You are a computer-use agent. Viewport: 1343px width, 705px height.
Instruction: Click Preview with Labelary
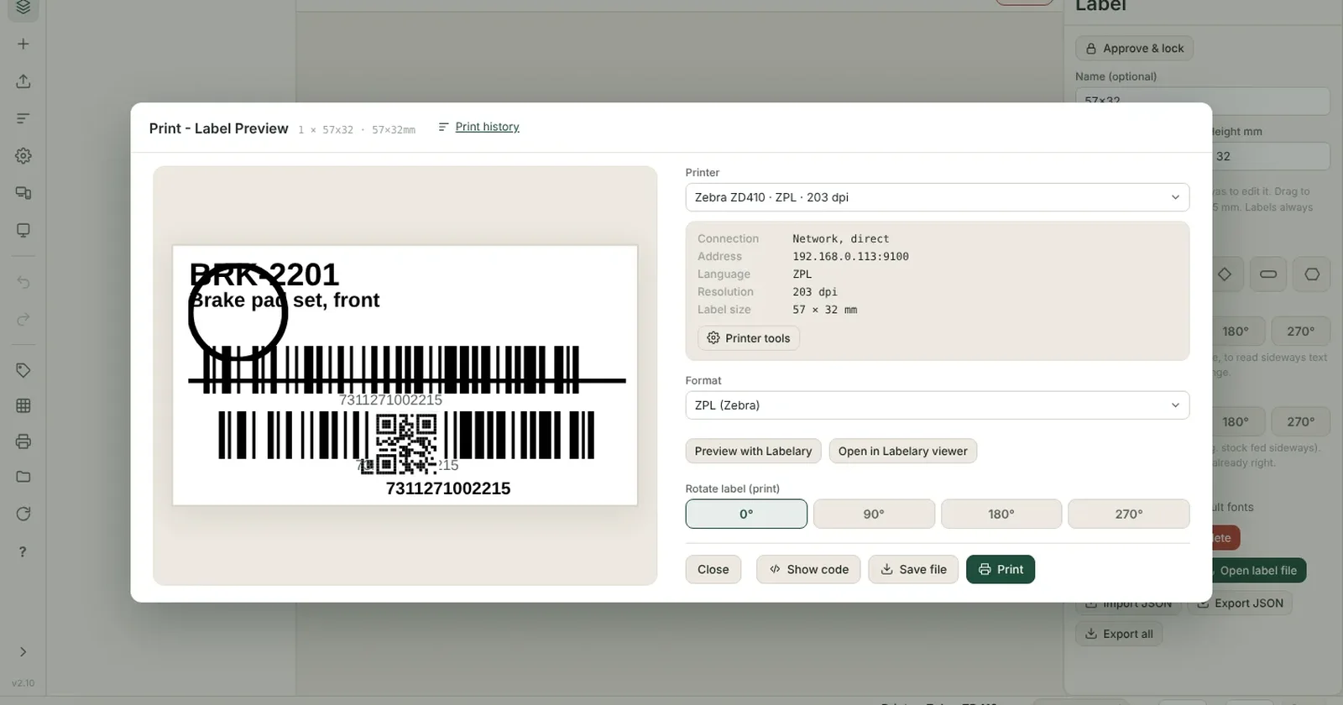coord(753,451)
